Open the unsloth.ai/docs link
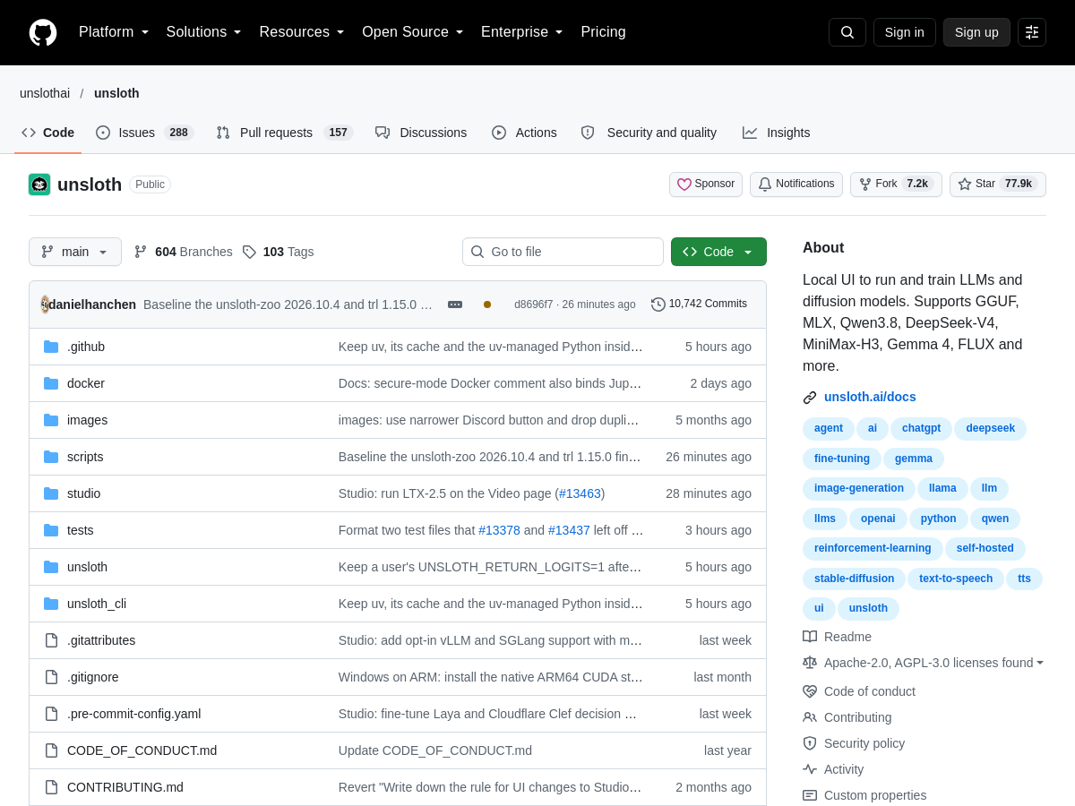 pos(870,397)
